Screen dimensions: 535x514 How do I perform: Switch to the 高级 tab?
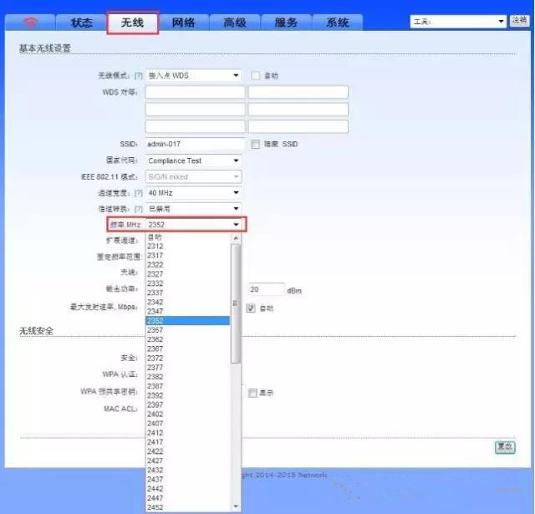(x=235, y=23)
